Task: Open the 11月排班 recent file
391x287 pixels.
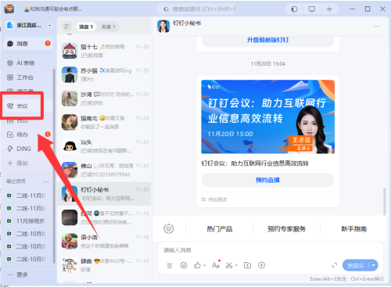Action: point(27,221)
